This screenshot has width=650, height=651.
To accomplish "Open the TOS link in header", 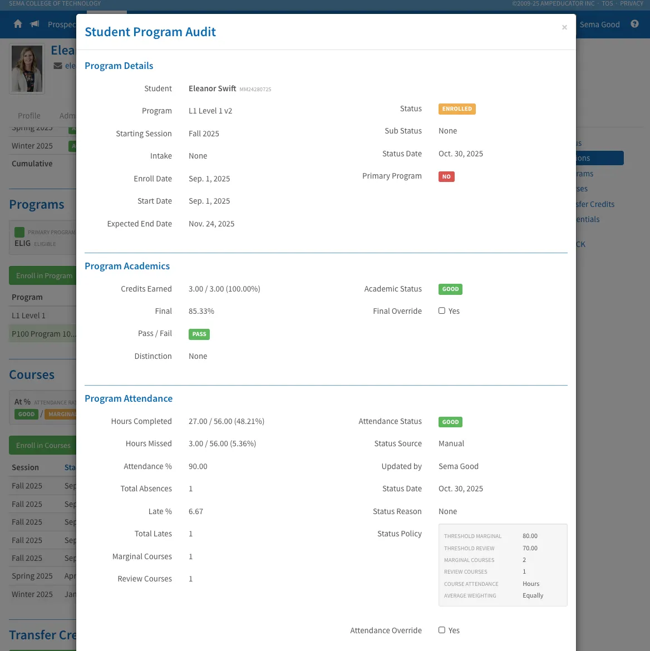I will (607, 4).
